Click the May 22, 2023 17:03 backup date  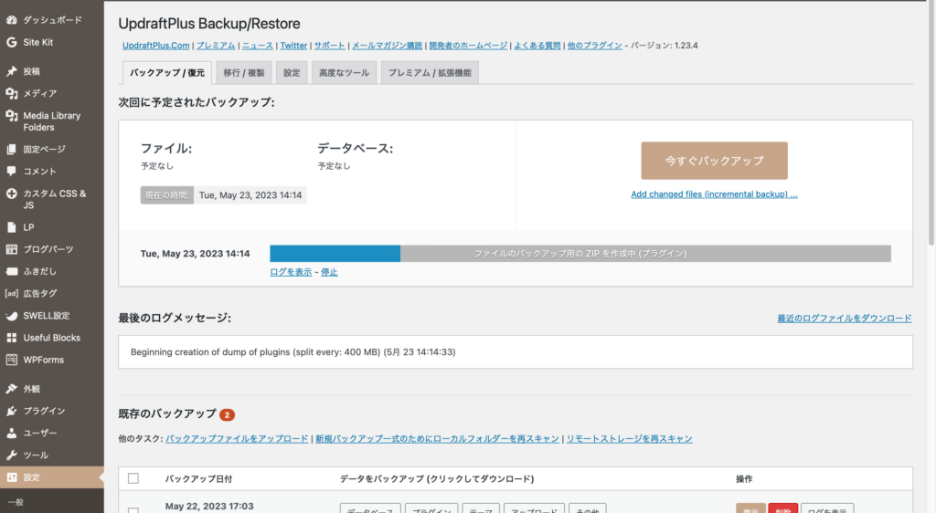(x=209, y=506)
